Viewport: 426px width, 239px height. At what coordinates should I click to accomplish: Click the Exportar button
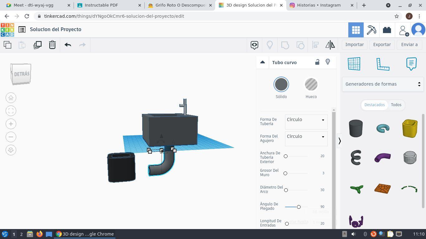[382, 45]
